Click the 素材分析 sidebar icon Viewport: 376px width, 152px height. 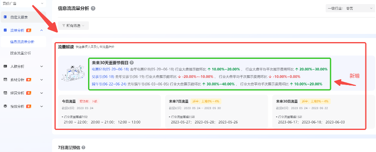pos(5,79)
